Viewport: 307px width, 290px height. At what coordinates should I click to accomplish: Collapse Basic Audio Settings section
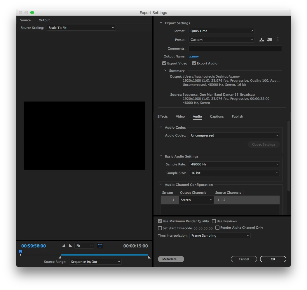click(x=161, y=156)
